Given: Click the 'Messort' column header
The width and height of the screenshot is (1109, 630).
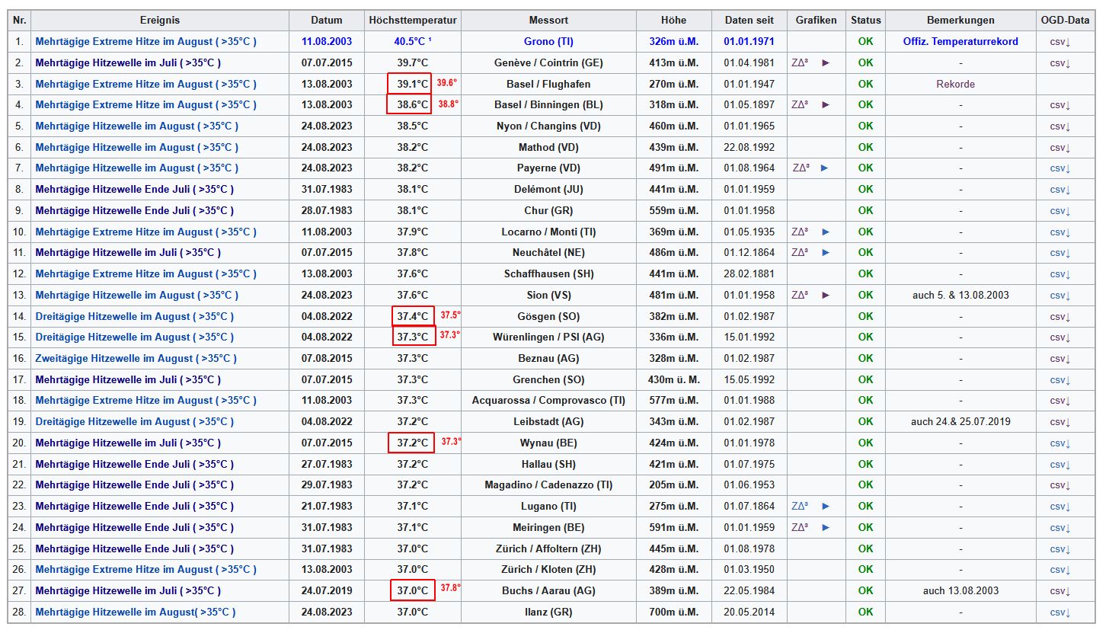Looking at the screenshot, I should tap(548, 20).
